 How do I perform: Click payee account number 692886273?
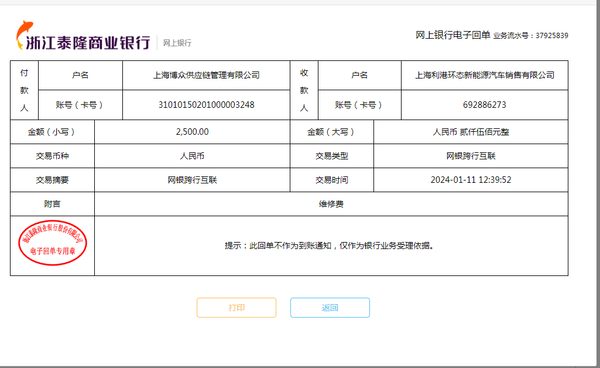click(x=484, y=105)
